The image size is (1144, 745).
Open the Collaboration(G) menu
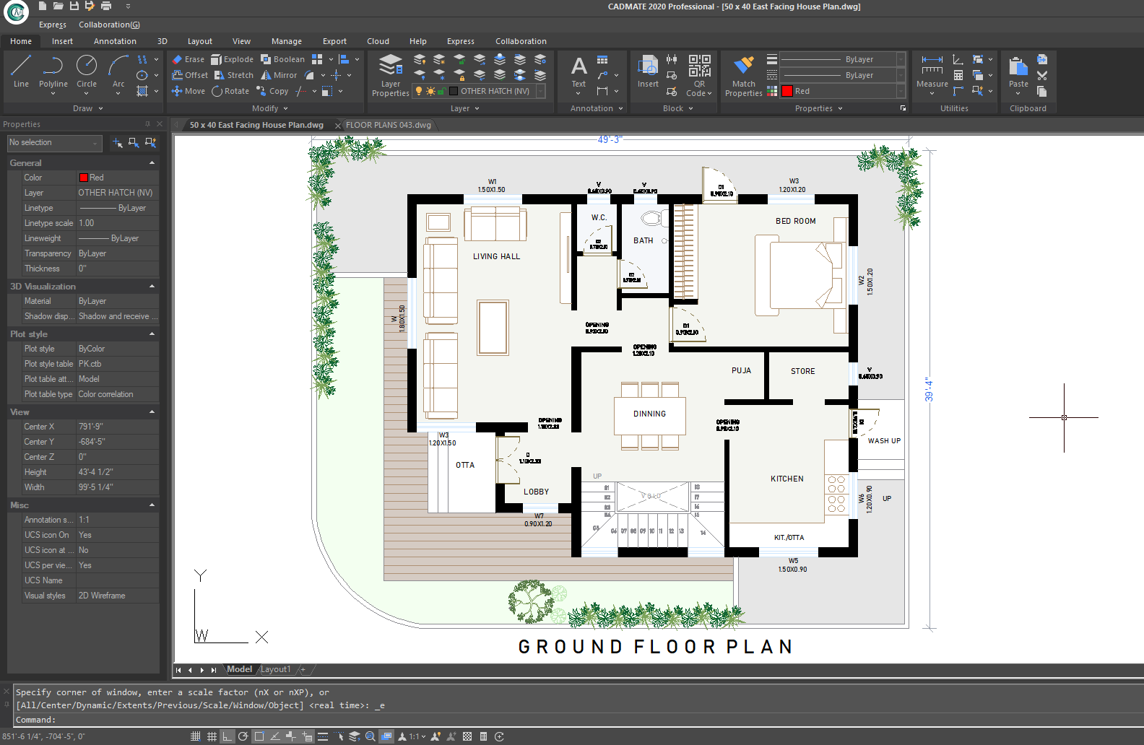coord(109,25)
